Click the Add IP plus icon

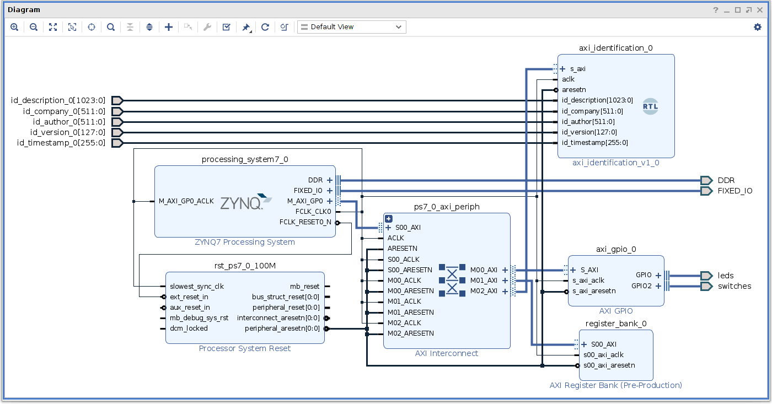coord(169,27)
